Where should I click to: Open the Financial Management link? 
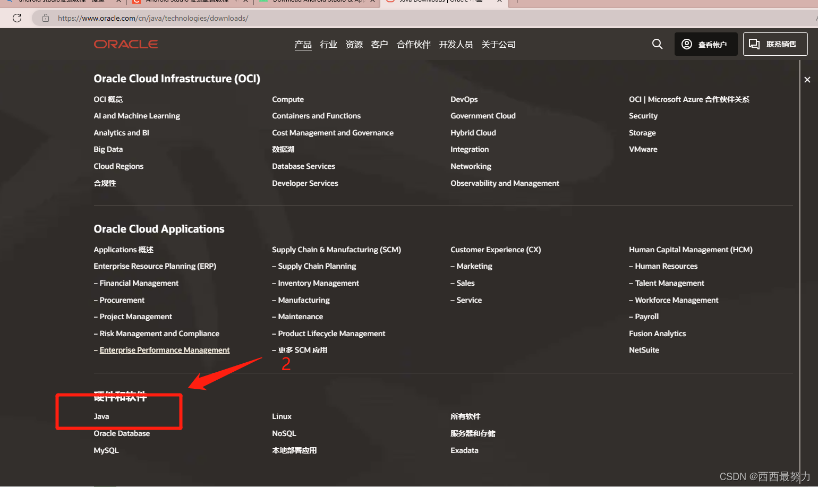tap(139, 283)
